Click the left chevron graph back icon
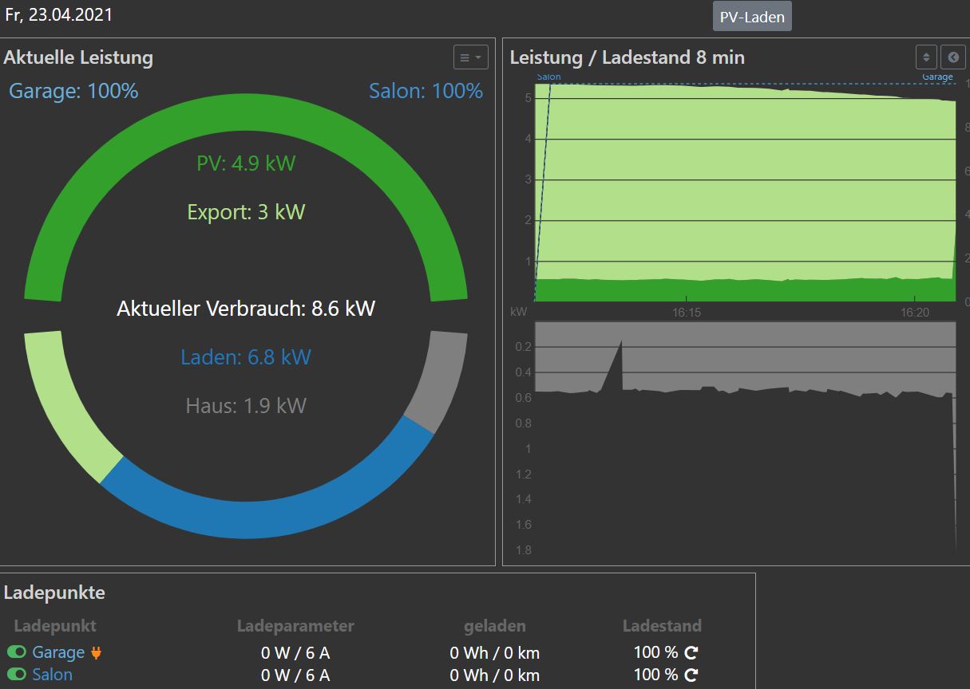Image resolution: width=970 pixels, height=689 pixels. coord(952,57)
